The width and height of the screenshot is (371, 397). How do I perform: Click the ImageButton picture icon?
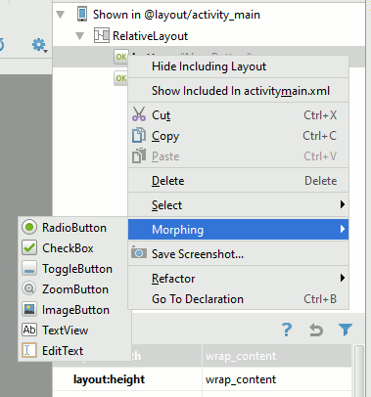click(29, 309)
